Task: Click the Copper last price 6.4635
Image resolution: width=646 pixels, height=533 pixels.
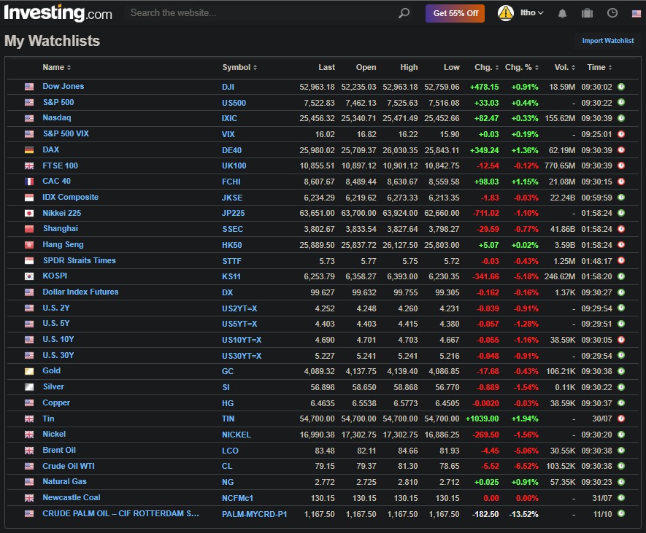Action: tap(323, 403)
